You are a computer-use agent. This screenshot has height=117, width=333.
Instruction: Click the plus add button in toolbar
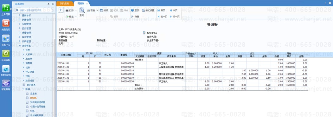[61, 10]
